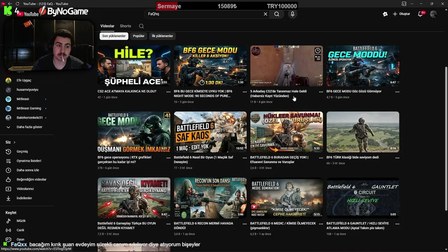Viewport: 448px width, 252px height.
Task: Open Beğendiğim videolar thumbs-up icon
Action: [x=8, y=180]
